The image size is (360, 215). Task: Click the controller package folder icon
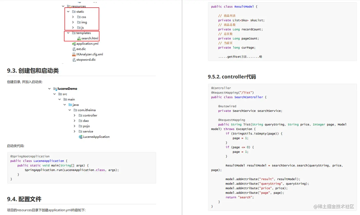80,115
